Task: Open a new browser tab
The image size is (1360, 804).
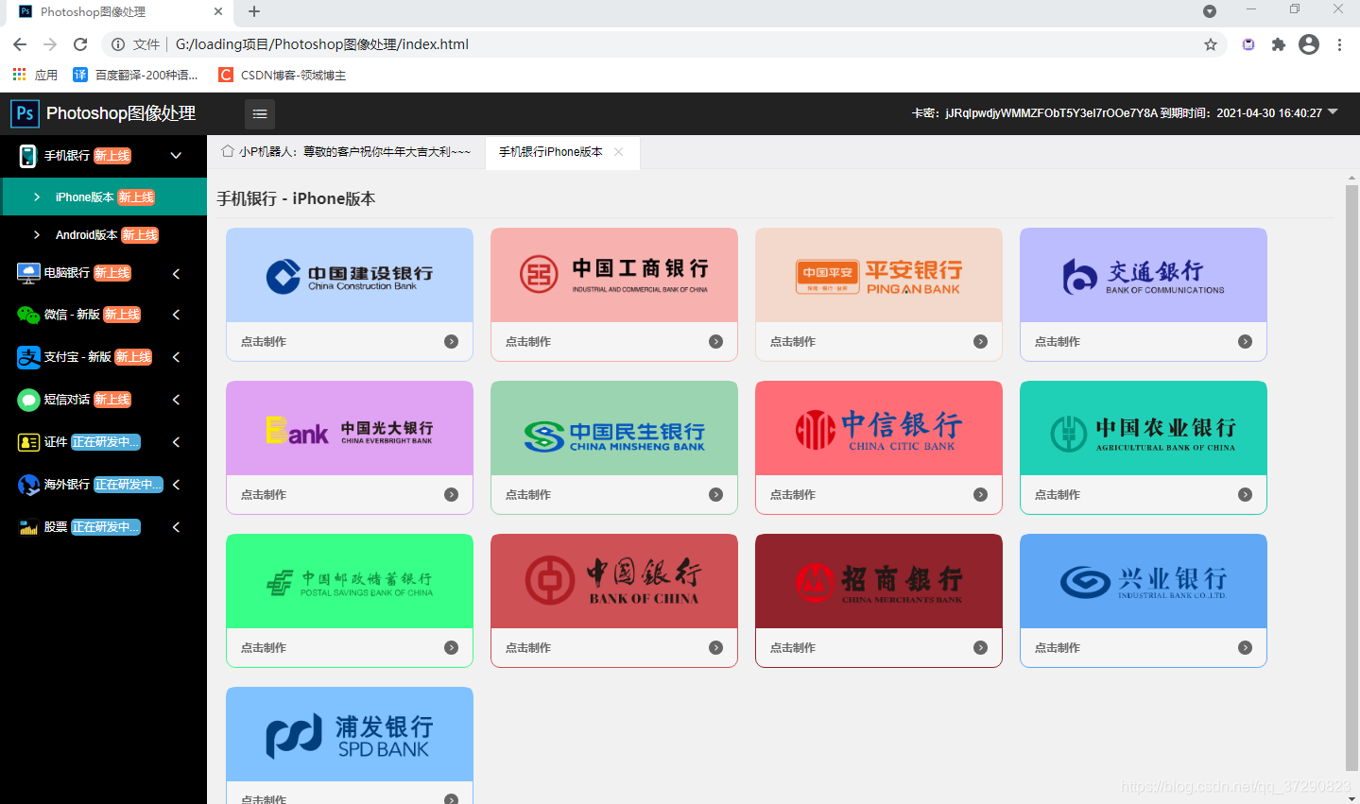Action: click(254, 12)
